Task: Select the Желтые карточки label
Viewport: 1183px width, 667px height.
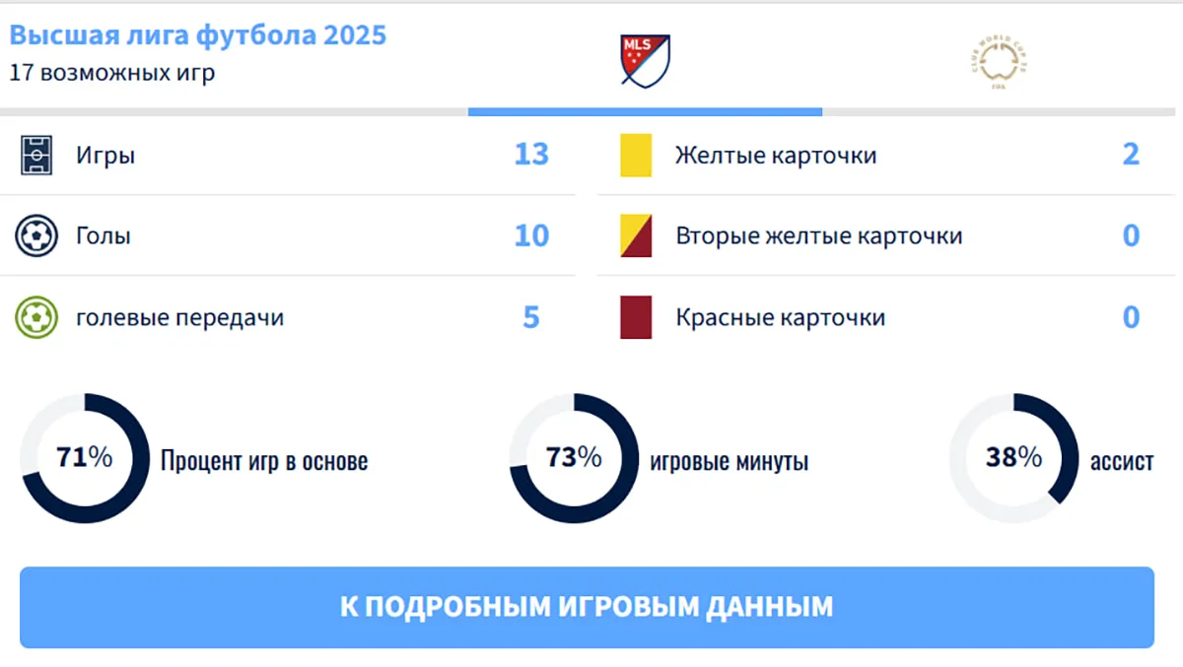Action: [776, 156]
